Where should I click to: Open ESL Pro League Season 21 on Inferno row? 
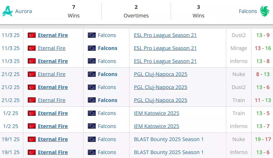pos(165,61)
